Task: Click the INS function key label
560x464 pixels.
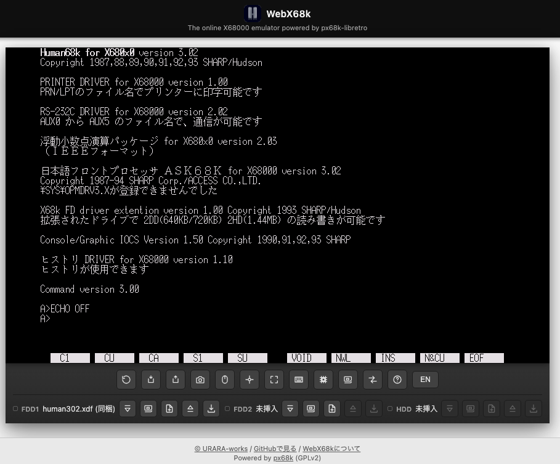Action: [x=396, y=358]
